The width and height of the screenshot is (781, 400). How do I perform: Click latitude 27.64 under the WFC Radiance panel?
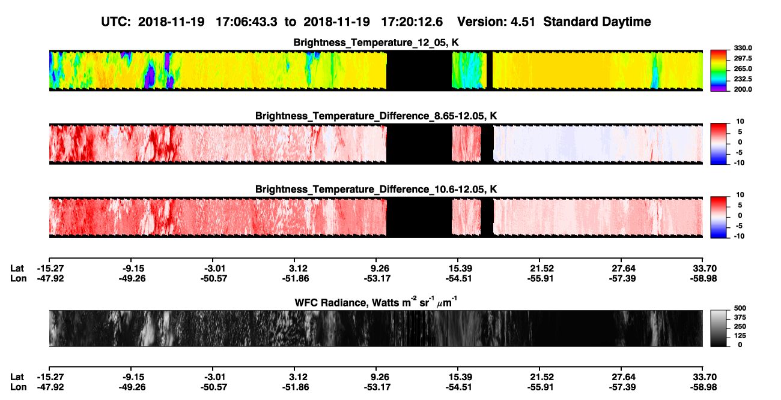click(624, 377)
